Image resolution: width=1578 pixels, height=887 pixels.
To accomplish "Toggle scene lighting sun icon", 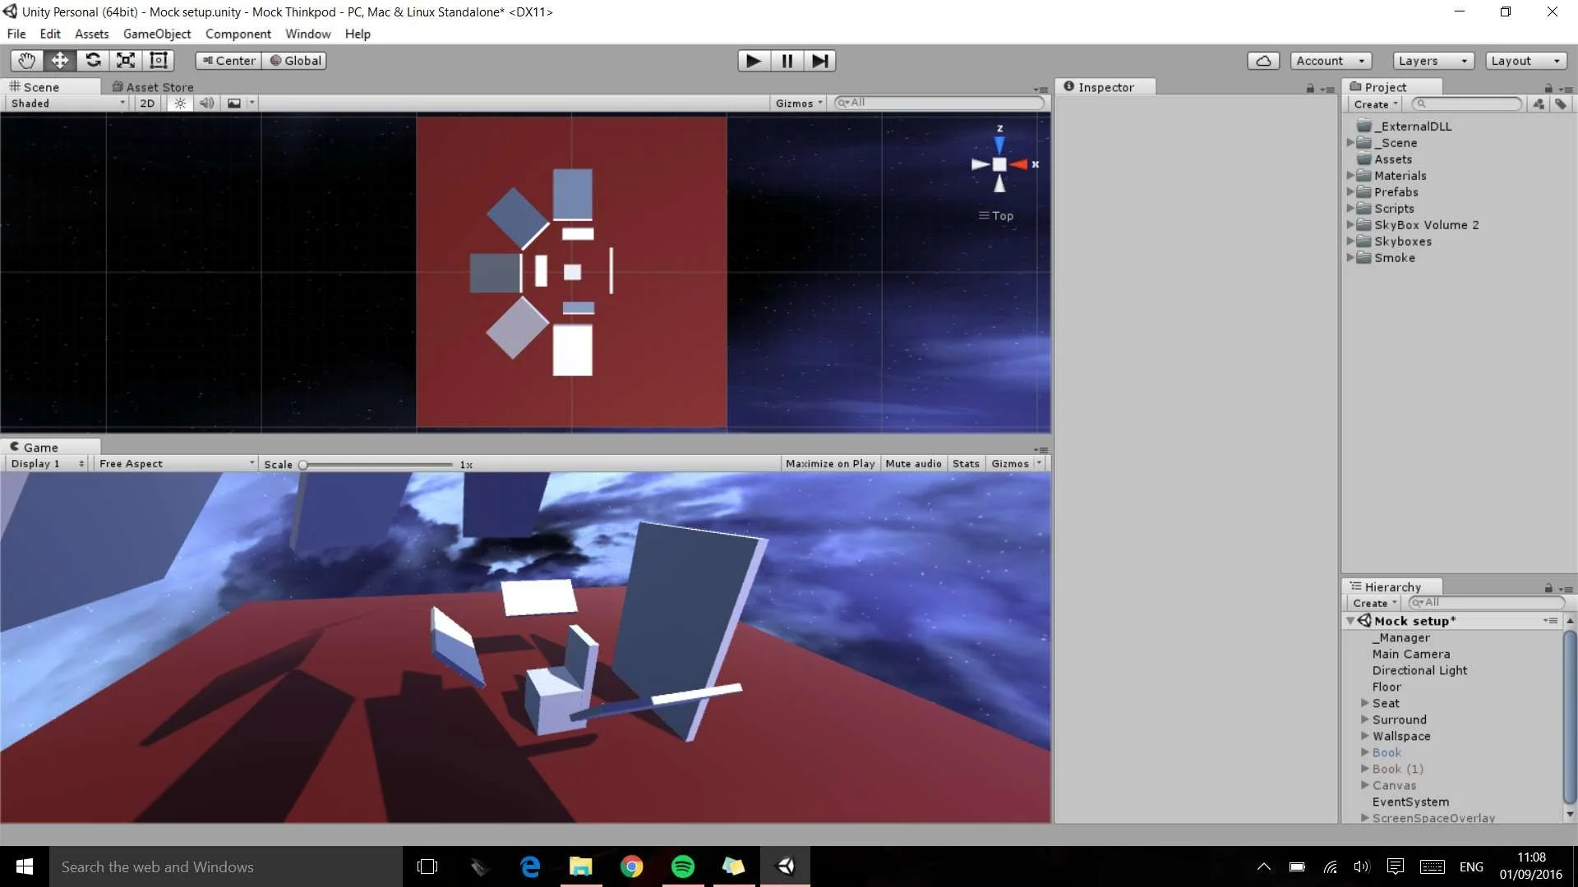I will [180, 103].
